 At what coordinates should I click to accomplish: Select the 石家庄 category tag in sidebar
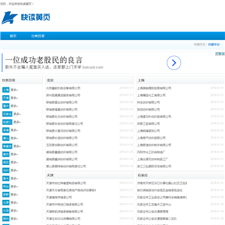(7, 114)
